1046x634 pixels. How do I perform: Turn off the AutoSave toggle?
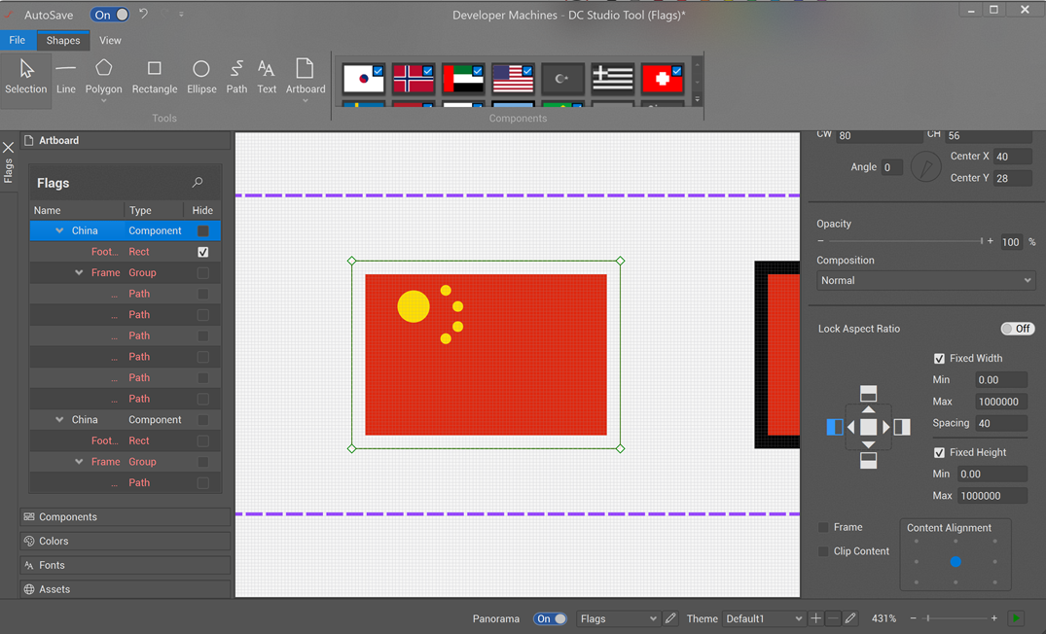[x=110, y=15]
